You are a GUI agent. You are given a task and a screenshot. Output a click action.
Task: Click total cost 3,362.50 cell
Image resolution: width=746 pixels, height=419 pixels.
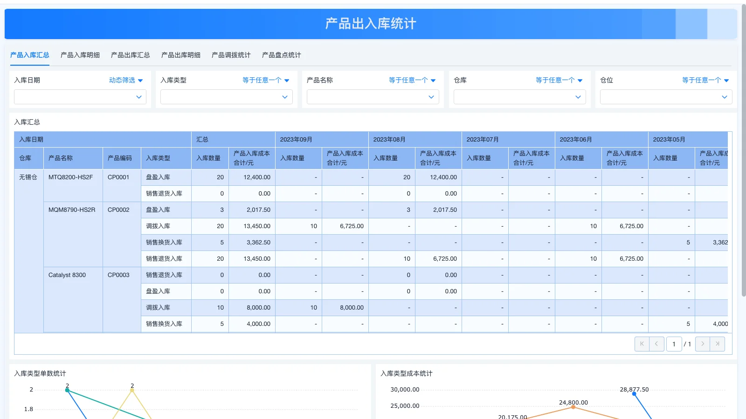click(x=252, y=243)
